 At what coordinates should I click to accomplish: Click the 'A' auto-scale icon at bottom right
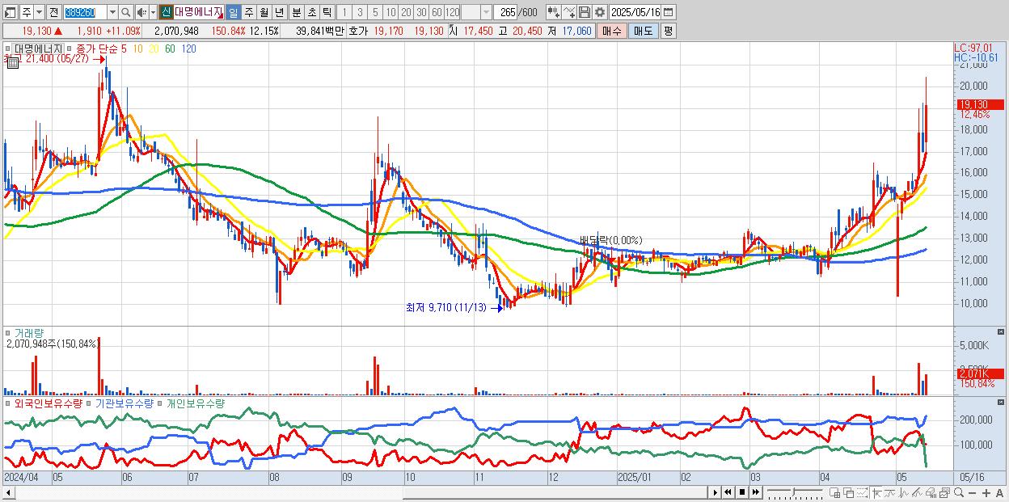(x=999, y=493)
